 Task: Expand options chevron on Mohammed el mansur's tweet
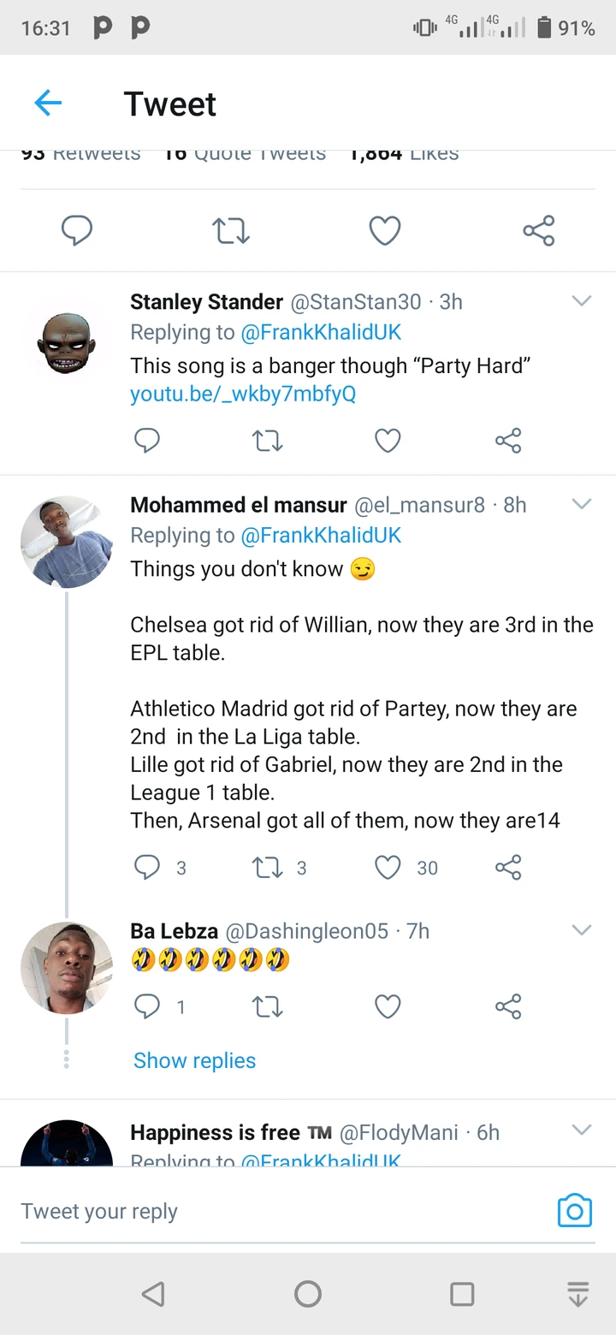tap(581, 504)
